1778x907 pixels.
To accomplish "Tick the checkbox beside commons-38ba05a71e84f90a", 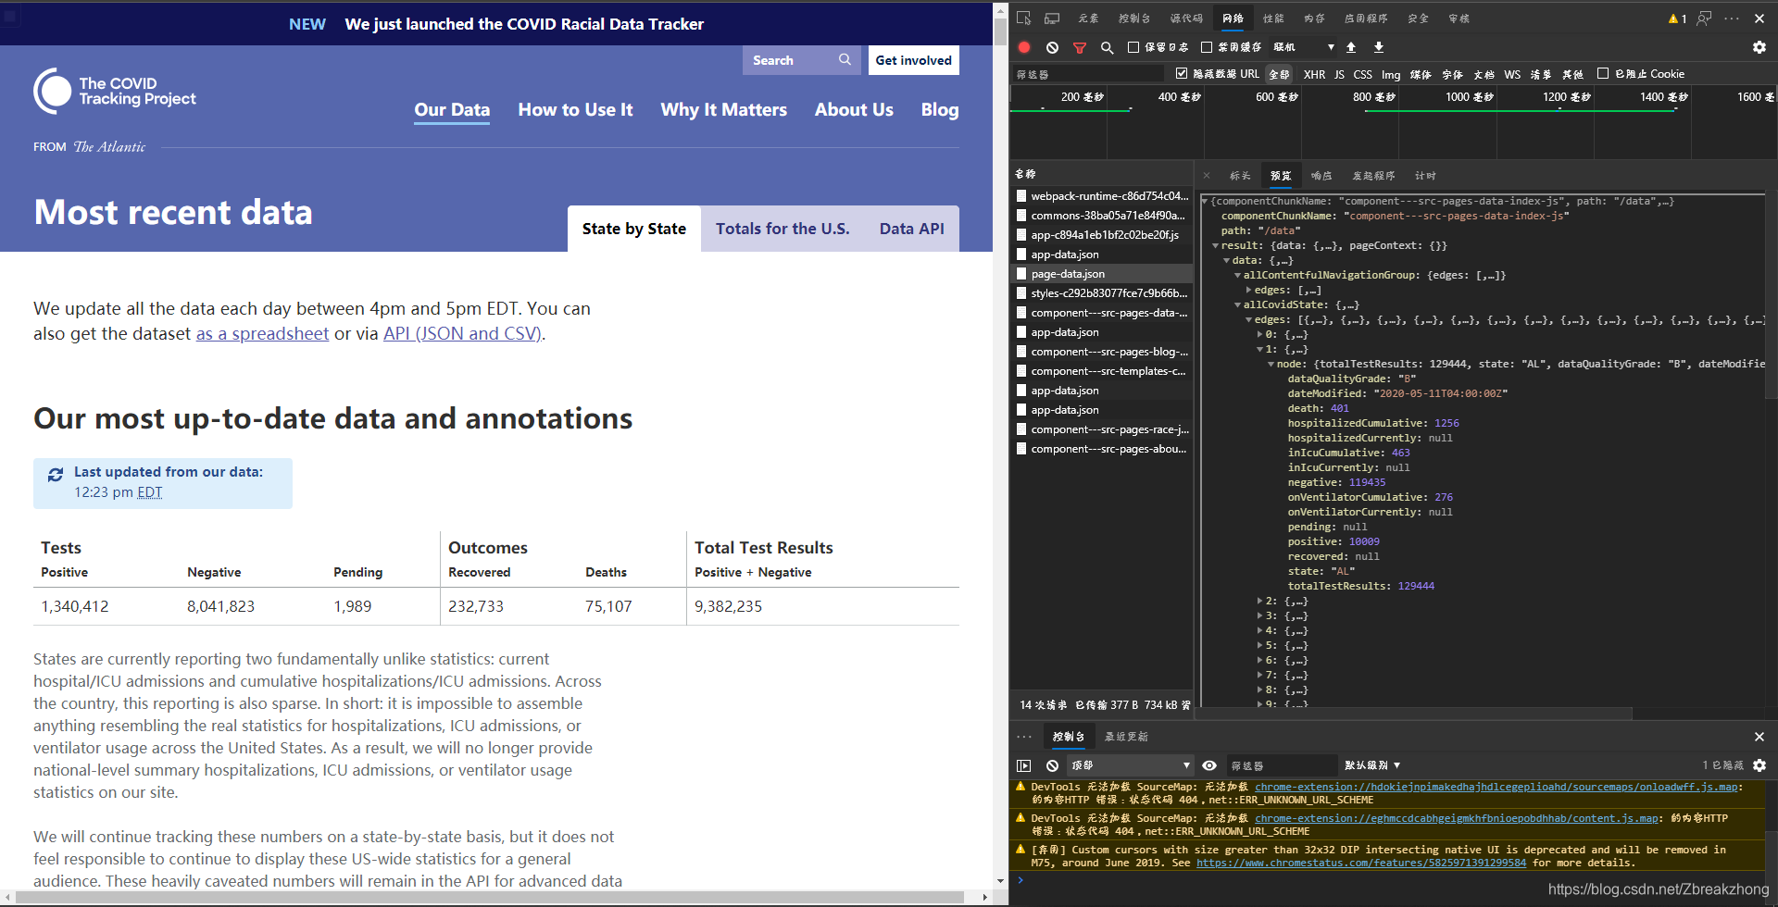I will [1021, 216].
